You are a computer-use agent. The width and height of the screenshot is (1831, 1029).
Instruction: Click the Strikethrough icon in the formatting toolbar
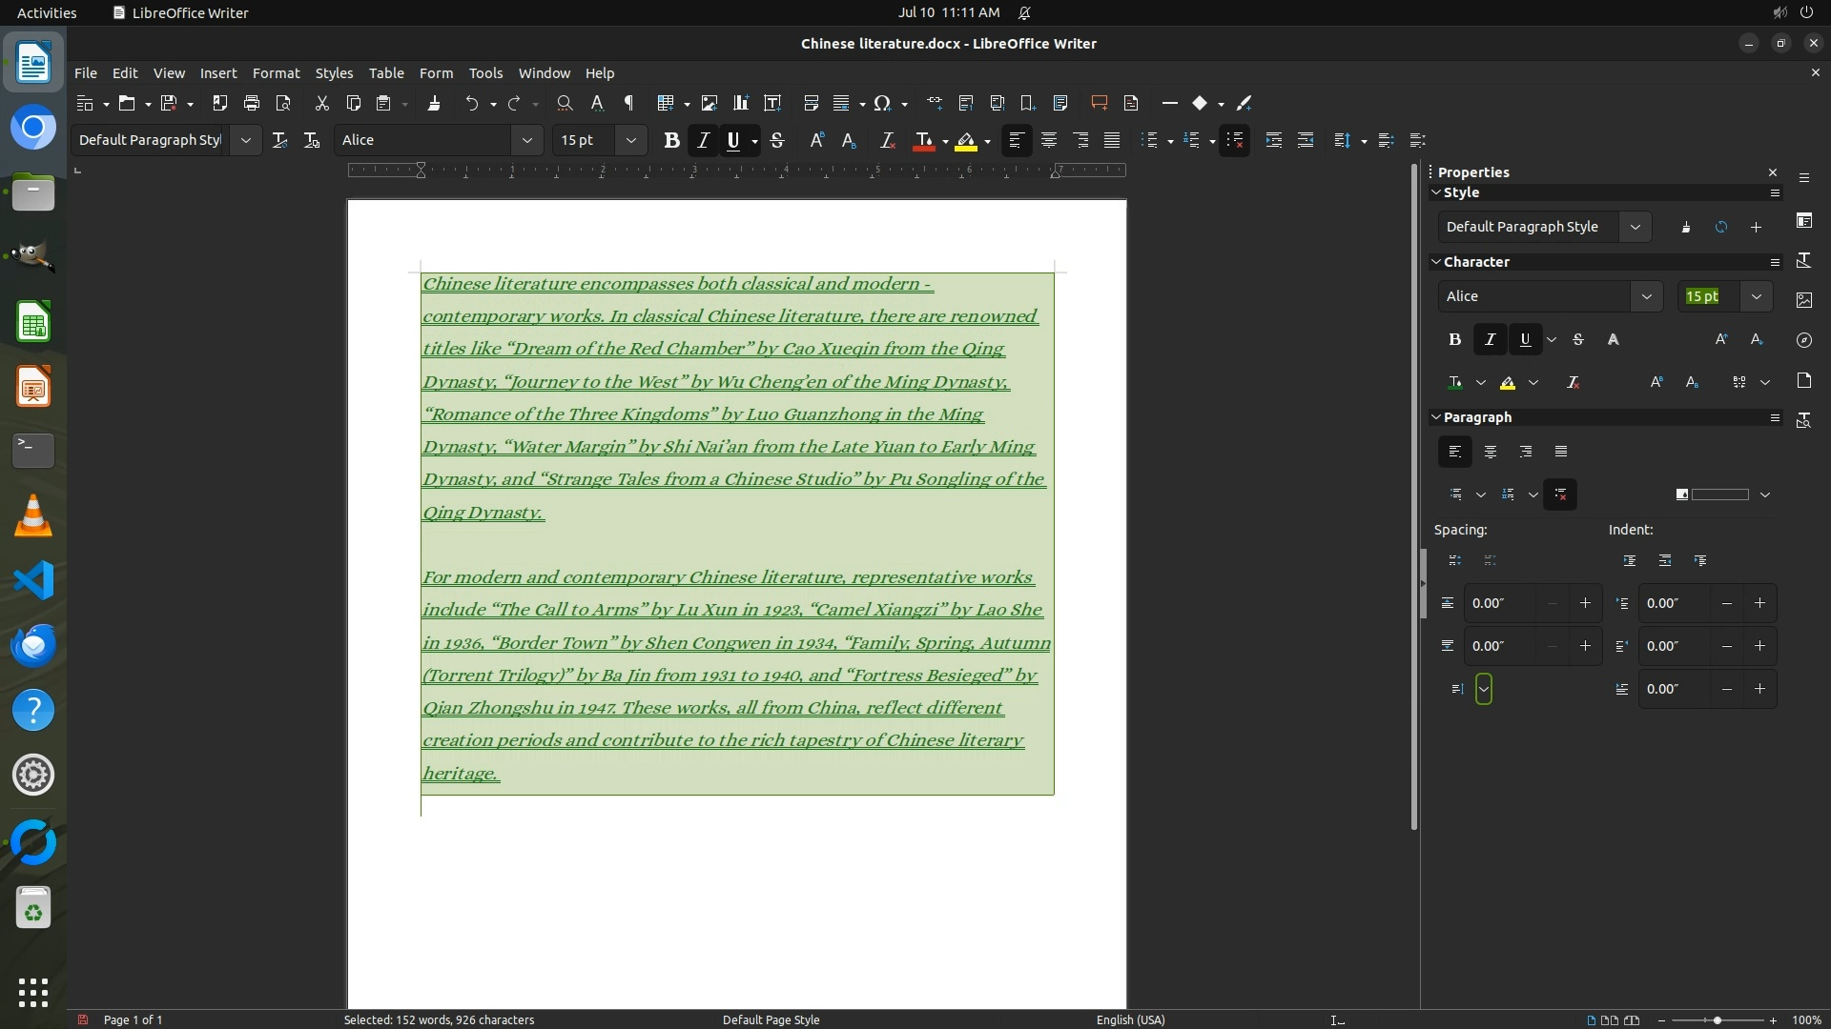pyautogui.click(x=777, y=140)
